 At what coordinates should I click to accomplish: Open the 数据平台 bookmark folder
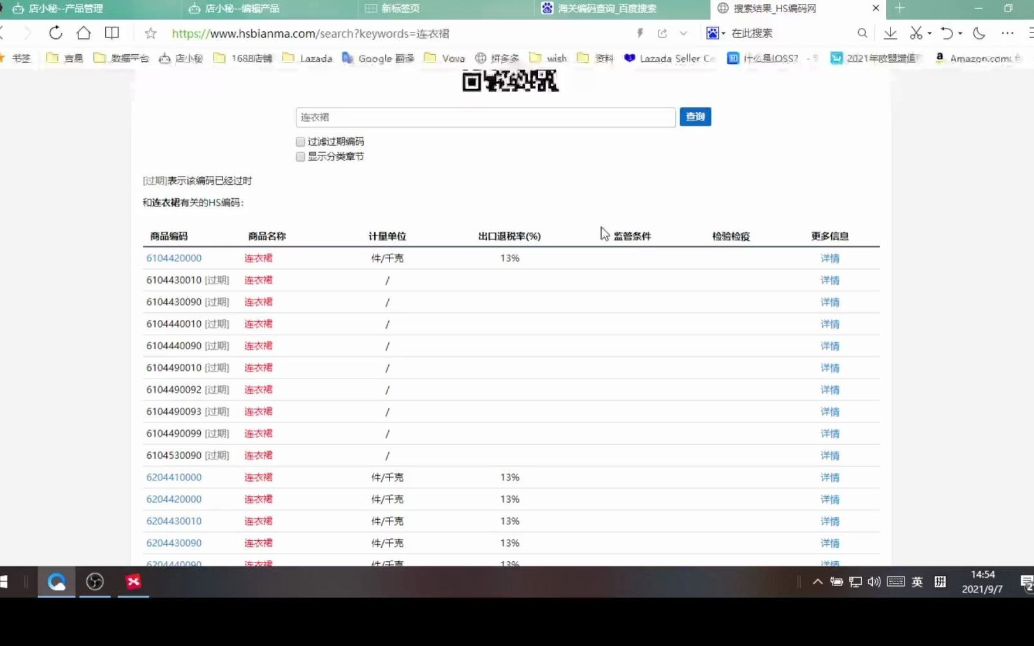click(x=121, y=58)
